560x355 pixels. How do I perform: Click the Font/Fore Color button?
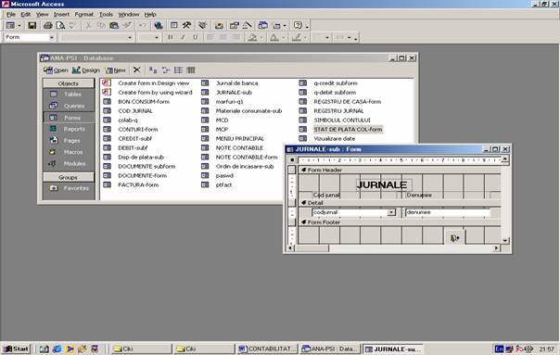pos(274,37)
